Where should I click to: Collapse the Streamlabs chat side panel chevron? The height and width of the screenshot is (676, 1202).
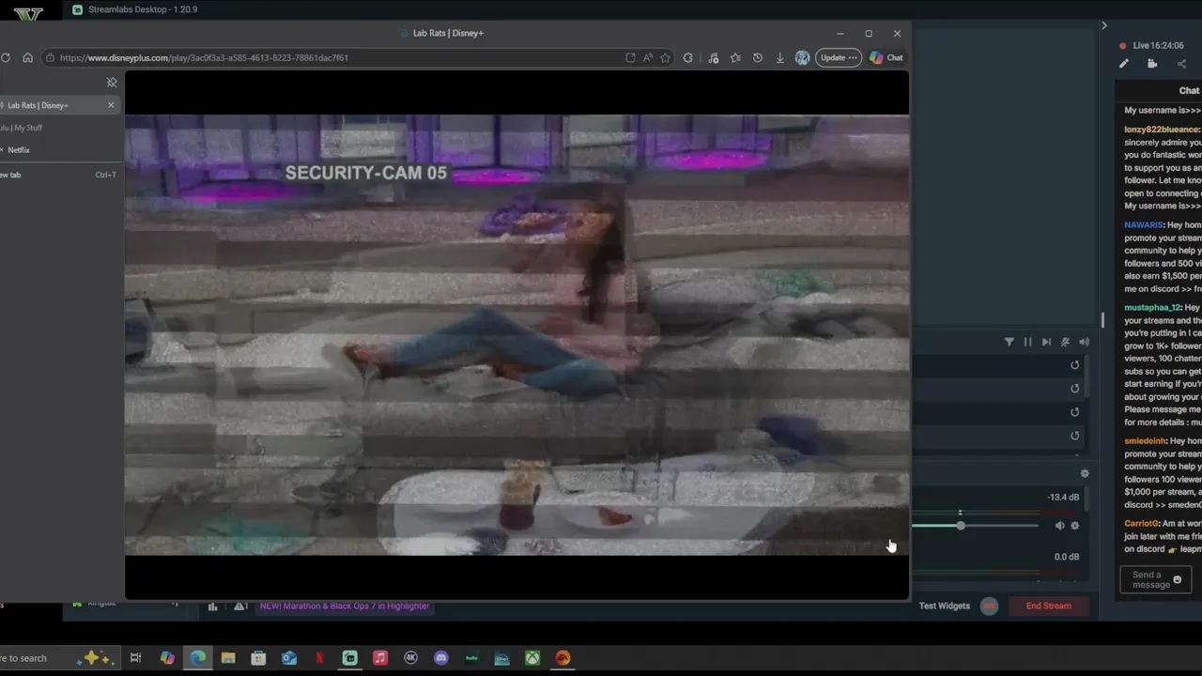1104,25
